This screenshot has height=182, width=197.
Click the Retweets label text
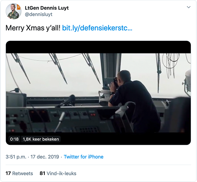[x=23, y=173]
